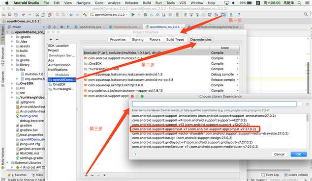Switch to the Properties tab
Screen dimensions: 312x181
pos(118,39)
